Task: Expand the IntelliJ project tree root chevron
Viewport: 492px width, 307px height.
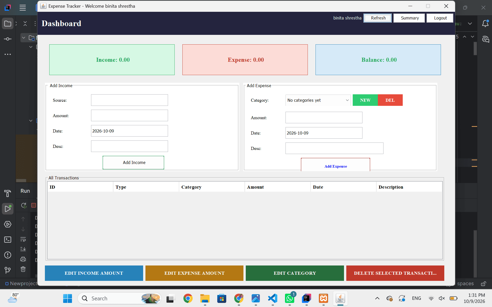Action: coord(24,38)
